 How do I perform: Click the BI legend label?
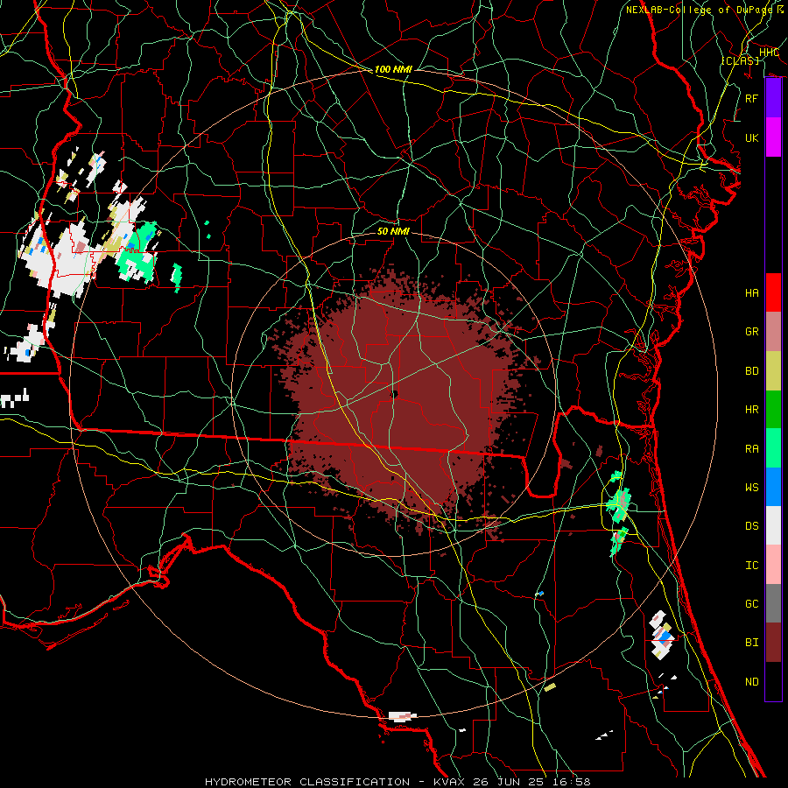(752, 643)
